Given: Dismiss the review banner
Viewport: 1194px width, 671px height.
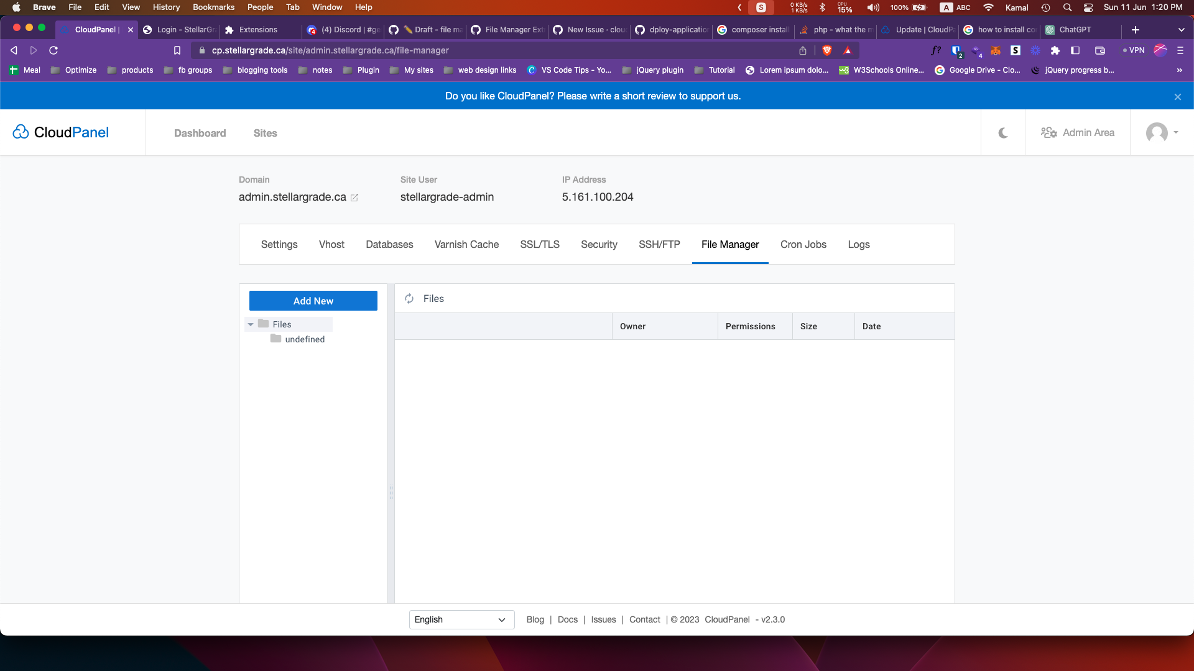Looking at the screenshot, I should pyautogui.click(x=1178, y=96).
